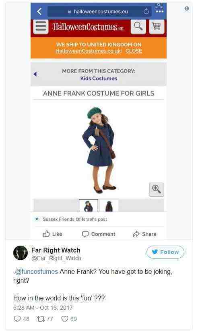The width and height of the screenshot is (198, 331).
Task: Zoom into the costume product image
Action: [x=156, y=189]
